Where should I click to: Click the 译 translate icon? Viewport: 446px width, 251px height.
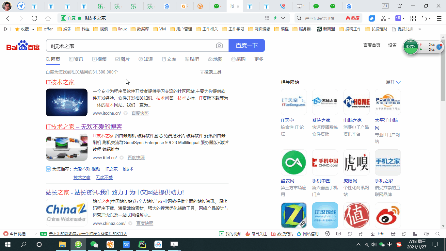tap(398, 18)
